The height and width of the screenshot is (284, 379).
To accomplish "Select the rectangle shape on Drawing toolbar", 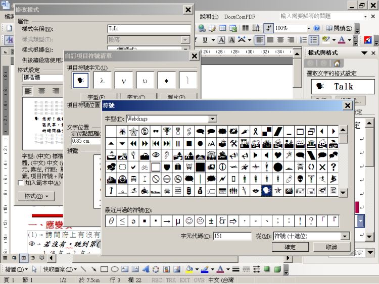I will pos(104,269).
